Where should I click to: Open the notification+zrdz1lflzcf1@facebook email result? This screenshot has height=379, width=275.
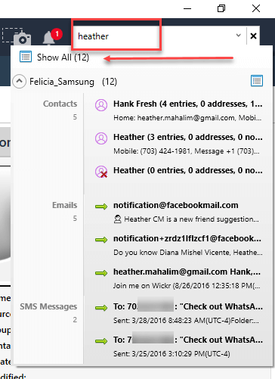[x=187, y=238]
